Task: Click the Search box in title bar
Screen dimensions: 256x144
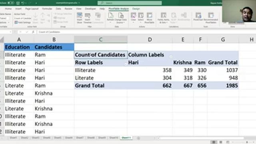Action: [130, 3]
